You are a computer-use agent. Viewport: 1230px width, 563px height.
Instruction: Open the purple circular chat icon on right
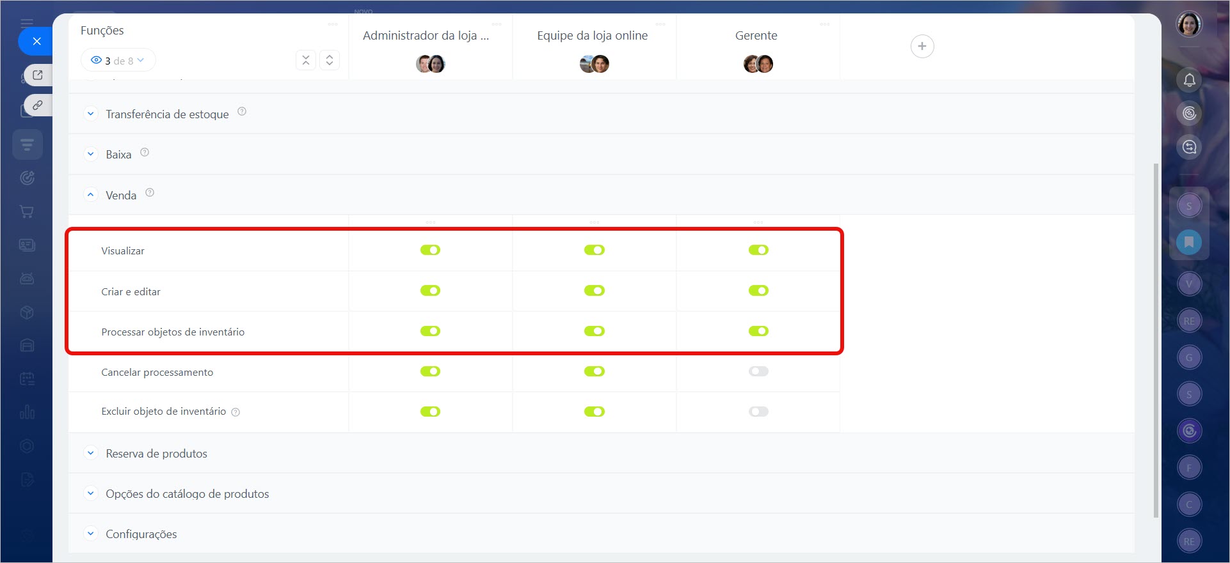1189,431
